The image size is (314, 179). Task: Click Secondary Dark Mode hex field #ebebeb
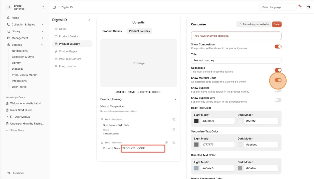pyautogui.click(x=261, y=145)
